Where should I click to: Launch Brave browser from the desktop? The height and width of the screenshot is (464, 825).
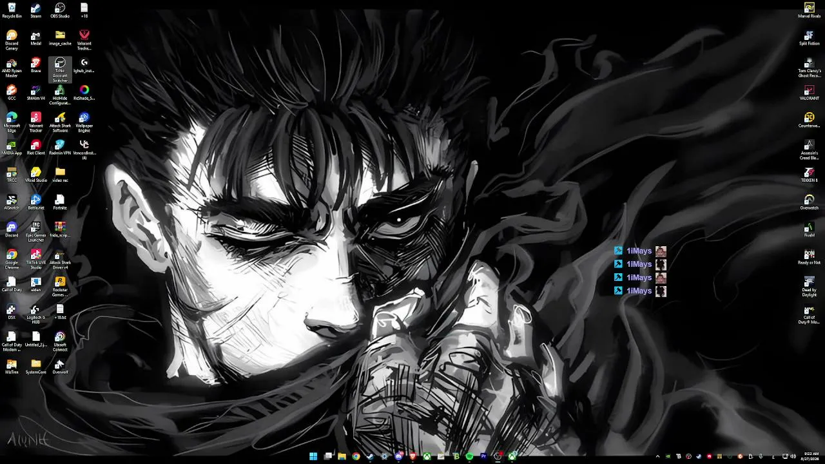(x=35, y=65)
